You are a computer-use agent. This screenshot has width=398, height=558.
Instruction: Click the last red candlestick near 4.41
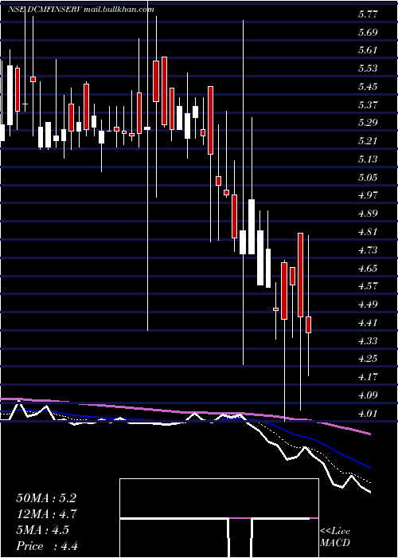click(x=309, y=324)
